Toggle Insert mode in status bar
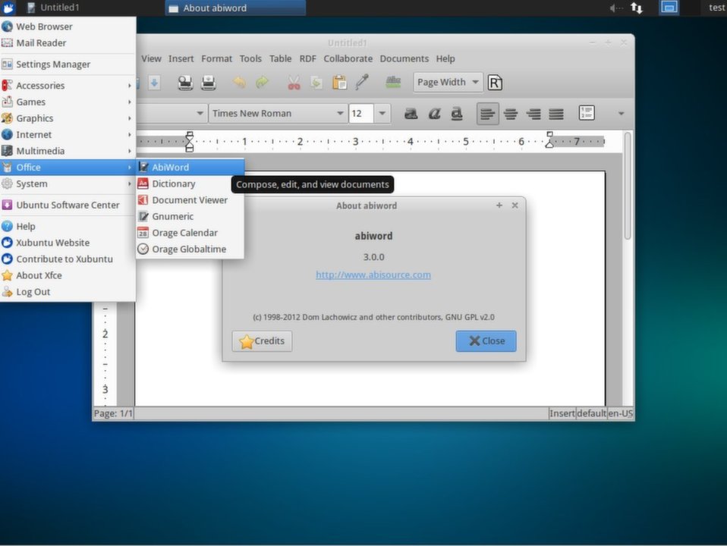The image size is (727, 546). [x=562, y=413]
